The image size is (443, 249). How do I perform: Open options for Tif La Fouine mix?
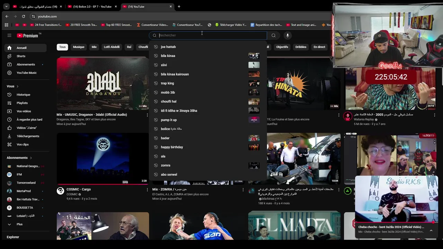coord(339,115)
